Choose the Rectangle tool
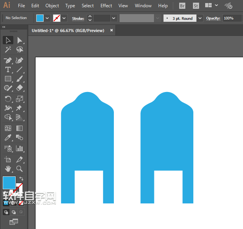 (8, 79)
